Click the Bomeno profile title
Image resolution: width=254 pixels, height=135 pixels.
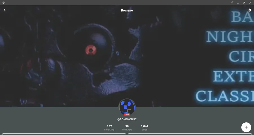pyautogui.click(x=127, y=10)
